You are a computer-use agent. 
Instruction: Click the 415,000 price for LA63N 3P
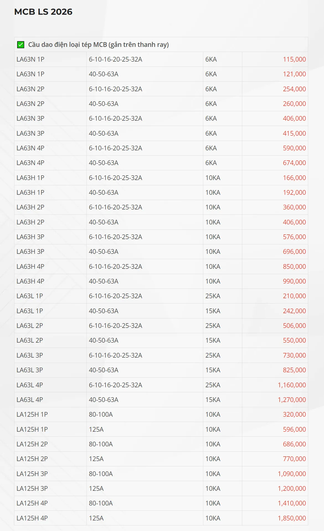(294, 133)
